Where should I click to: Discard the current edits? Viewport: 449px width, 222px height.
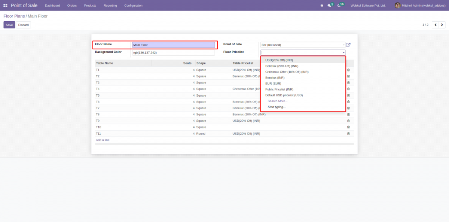(x=23, y=24)
